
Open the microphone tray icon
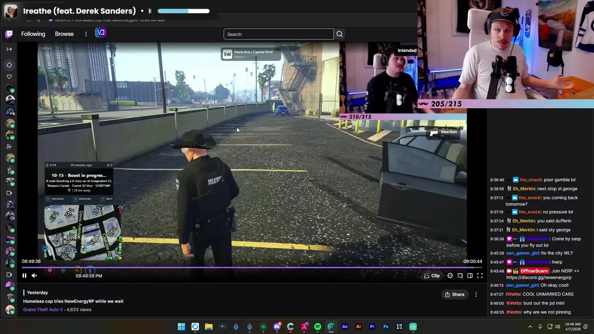click(x=540, y=327)
